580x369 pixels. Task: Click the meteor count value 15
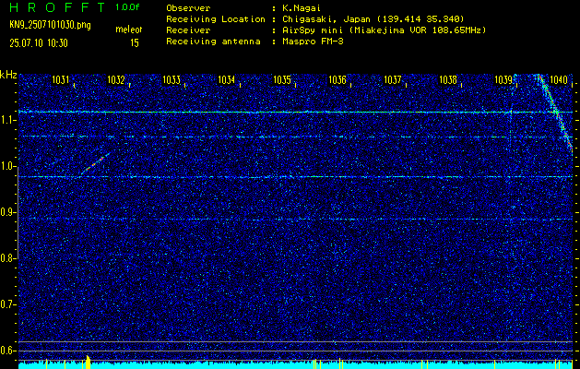click(135, 43)
